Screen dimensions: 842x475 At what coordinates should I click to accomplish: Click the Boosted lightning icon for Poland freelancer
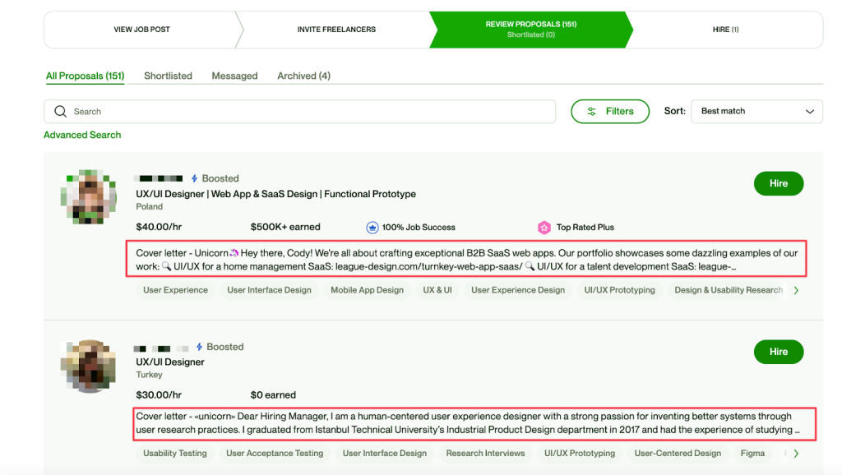pyautogui.click(x=195, y=178)
